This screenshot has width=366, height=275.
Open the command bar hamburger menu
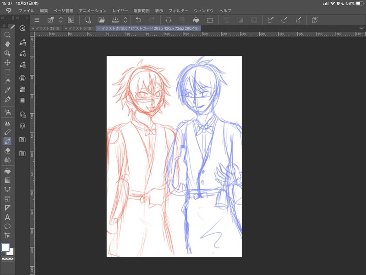click(x=37, y=20)
